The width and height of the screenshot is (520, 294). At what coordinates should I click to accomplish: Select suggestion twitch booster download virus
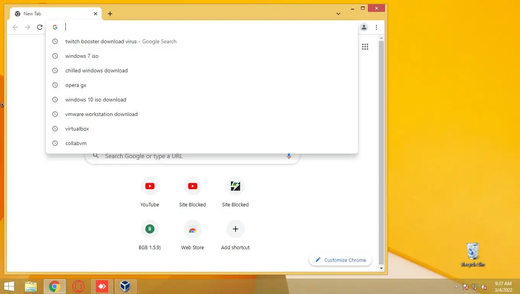[x=202, y=41]
